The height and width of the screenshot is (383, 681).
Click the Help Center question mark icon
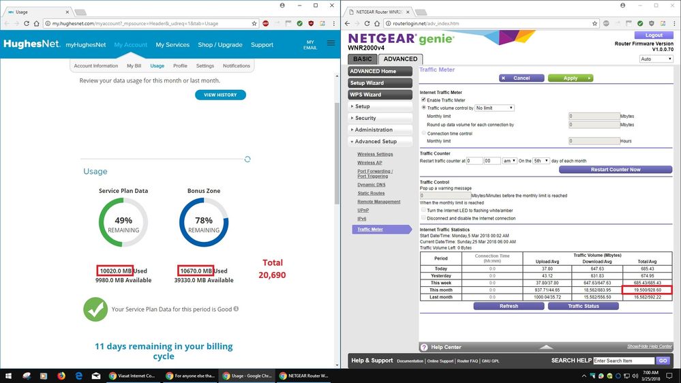point(423,347)
